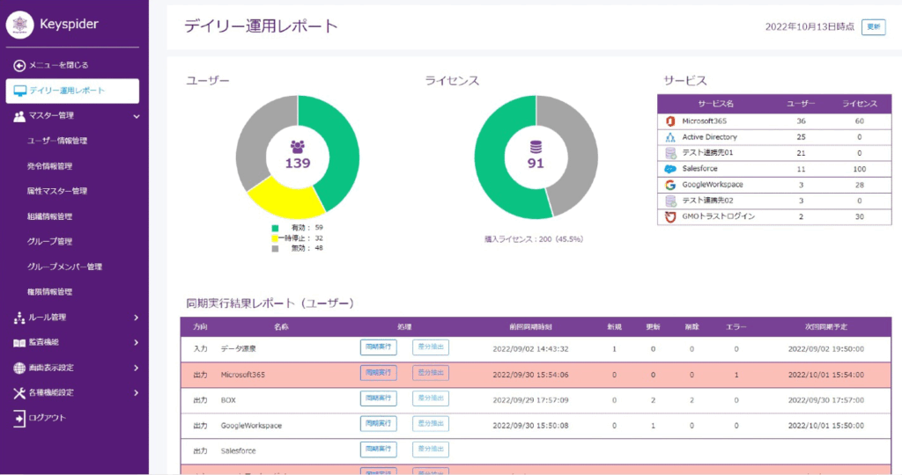Click the GMOトラストログイン service icon

(670, 216)
